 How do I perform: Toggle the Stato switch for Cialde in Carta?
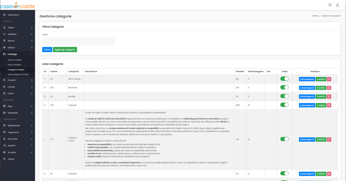pyautogui.click(x=284, y=139)
